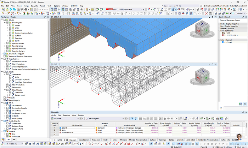This screenshot has width=248, height=148.
Task: Enable Results of Boolean Operations checkbox
Action: 5,56
